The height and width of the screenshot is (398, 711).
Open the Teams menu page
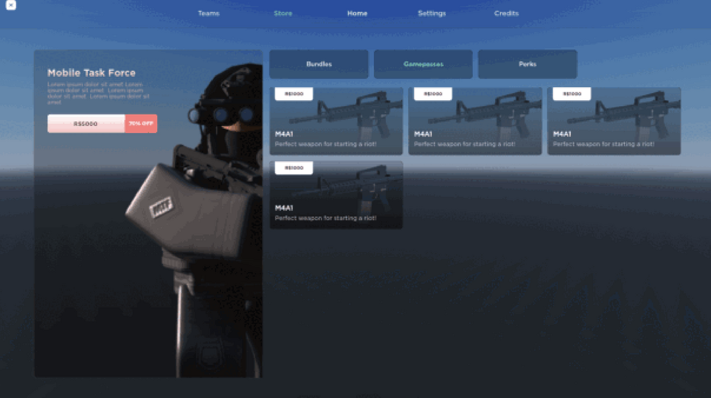pos(208,13)
